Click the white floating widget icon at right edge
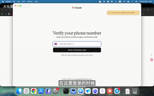 click(x=152, y=55)
